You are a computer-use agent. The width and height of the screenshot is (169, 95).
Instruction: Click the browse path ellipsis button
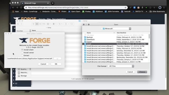pos(58,59)
